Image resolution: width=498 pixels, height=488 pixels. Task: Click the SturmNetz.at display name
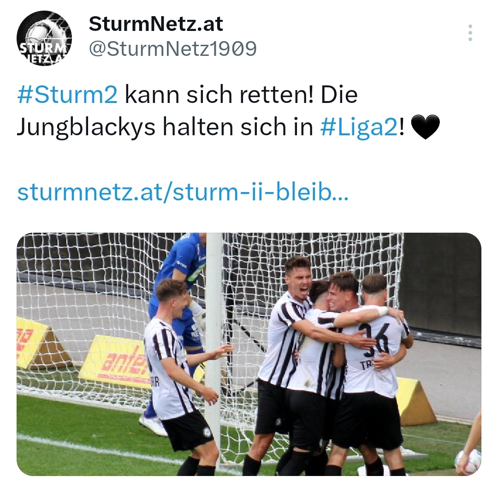click(156, 24)
